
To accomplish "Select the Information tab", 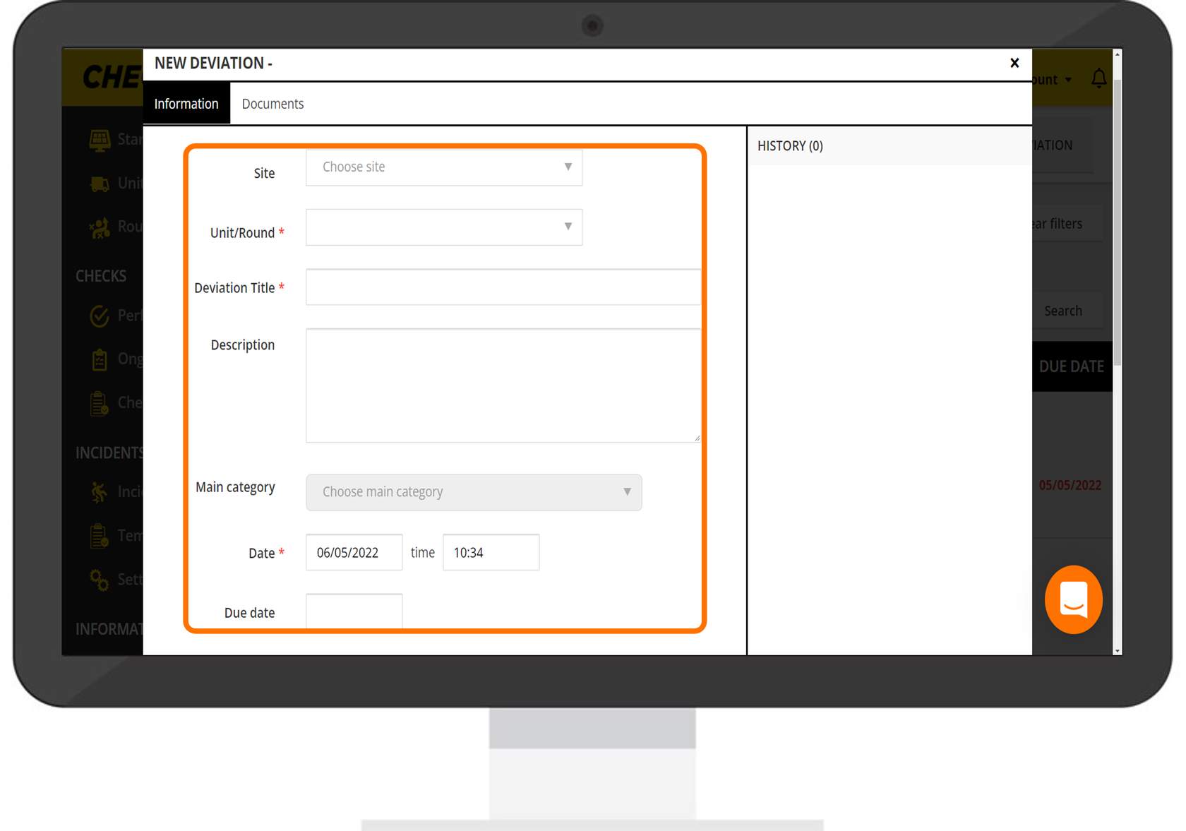I will (186, 104).
